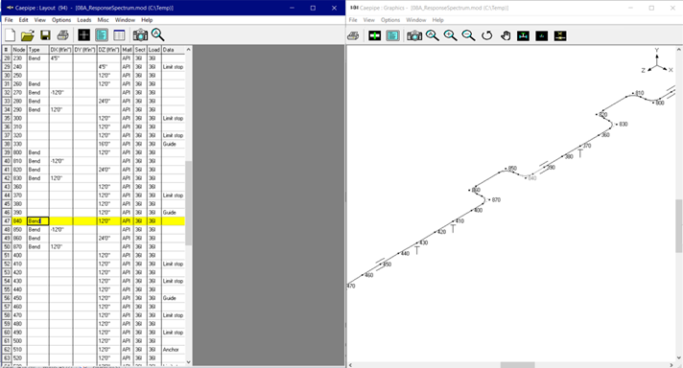Click the camera icon in Graphics toolbar
Screen dimensions: 683x368
(x=414, y=35)
